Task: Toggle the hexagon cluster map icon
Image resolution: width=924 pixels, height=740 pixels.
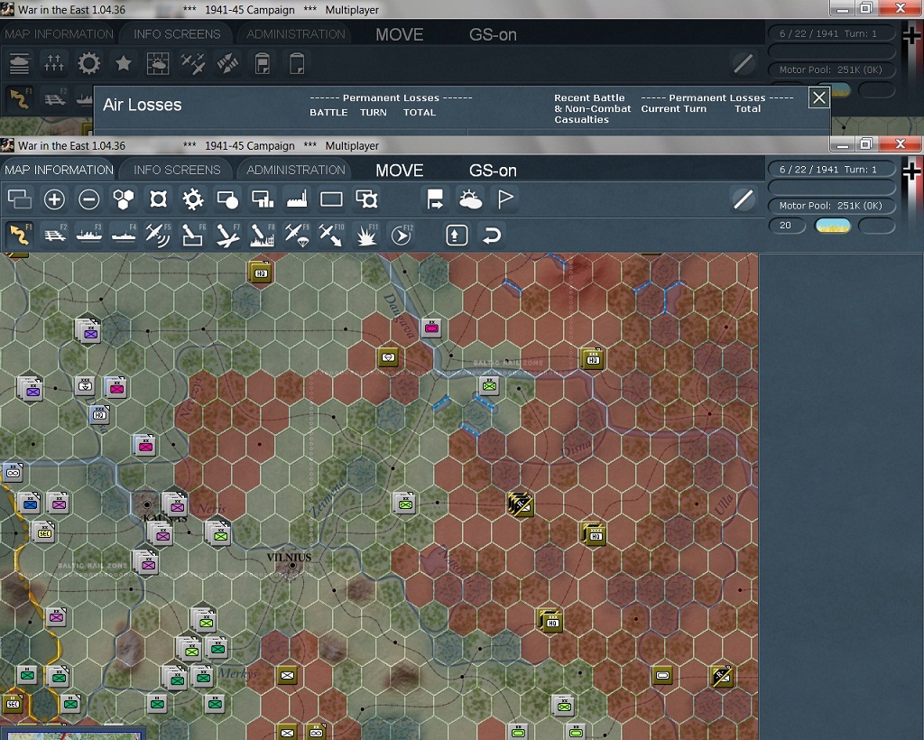Action: [123, 199]
